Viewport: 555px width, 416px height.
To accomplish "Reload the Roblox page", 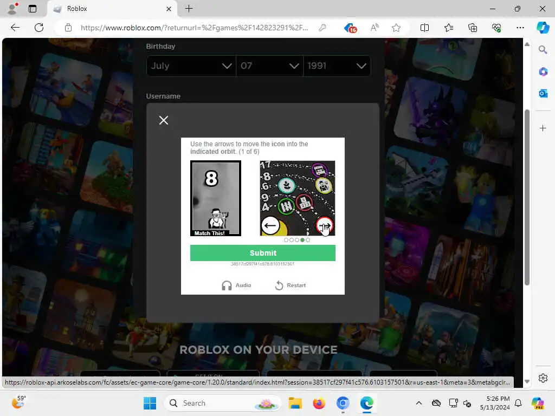I will click(x=39, y=28).
